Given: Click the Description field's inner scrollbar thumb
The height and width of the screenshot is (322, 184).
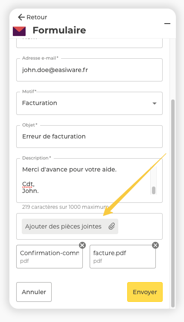Looking at the screenshot, I should [x=154, y=190].
